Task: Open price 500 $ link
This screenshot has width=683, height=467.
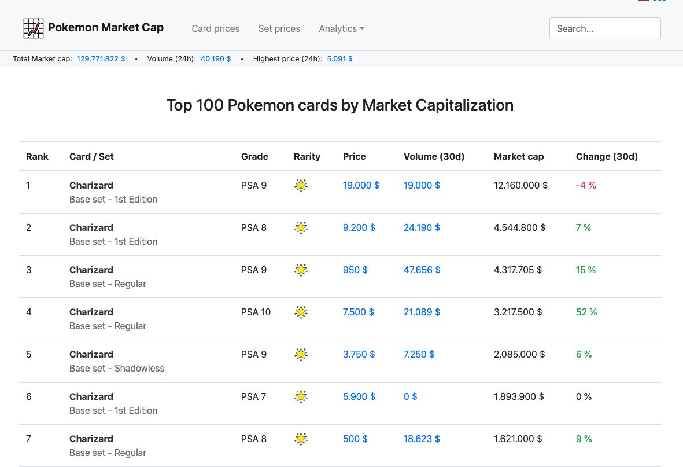Action: point(355,439)
